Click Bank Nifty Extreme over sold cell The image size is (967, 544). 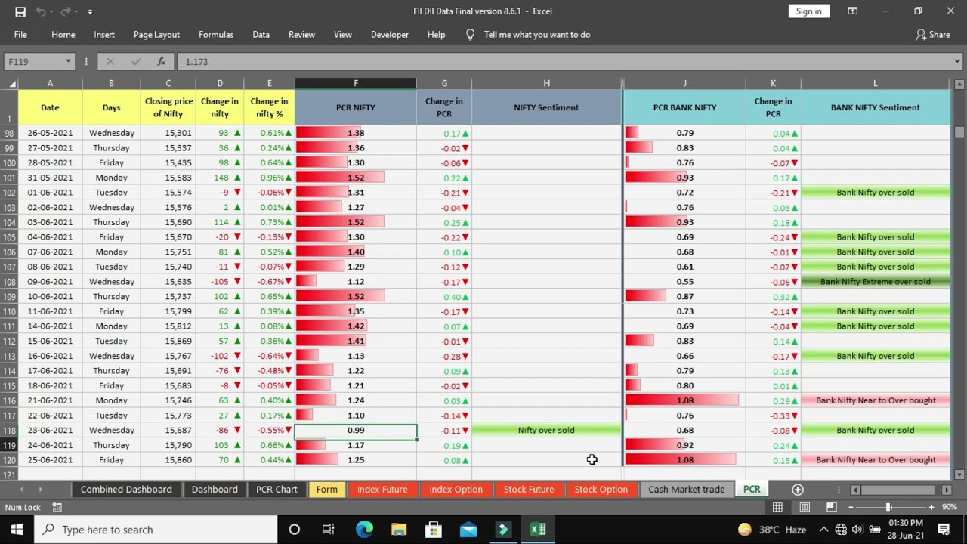pos(876,282)
